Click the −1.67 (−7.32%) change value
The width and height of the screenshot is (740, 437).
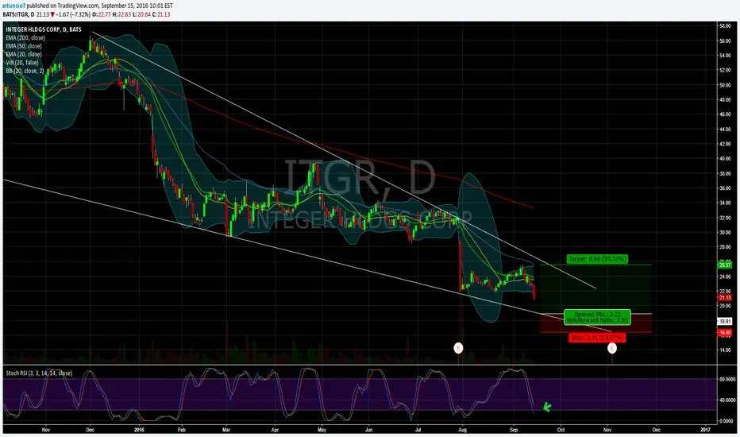(x=72, y=14)
